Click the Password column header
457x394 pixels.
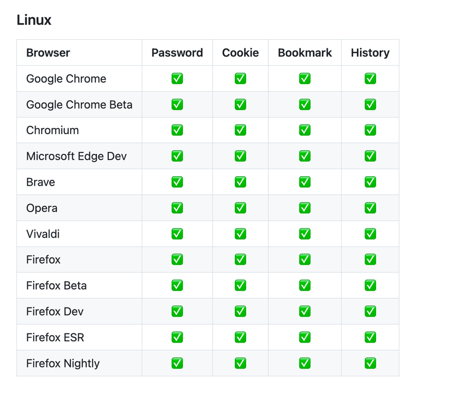(x=177, y=53)
